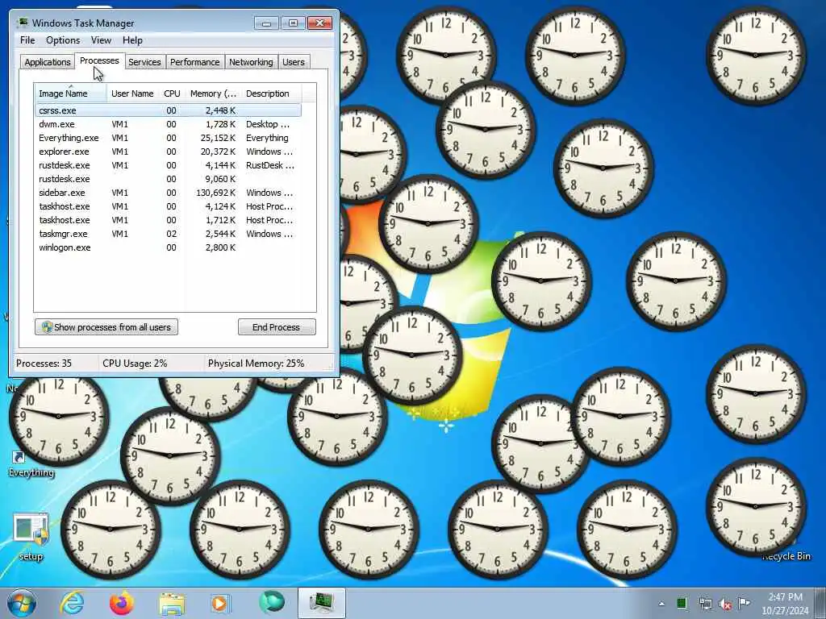Viewport: 826px width, 619px height.
Task: Select rustdesk.exe using 9,060 K
Action: (x=168, y=179)
